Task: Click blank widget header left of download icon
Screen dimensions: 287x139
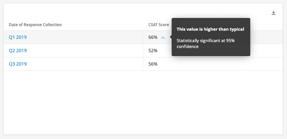Action: pyautogui.click(x=135, y=13)
